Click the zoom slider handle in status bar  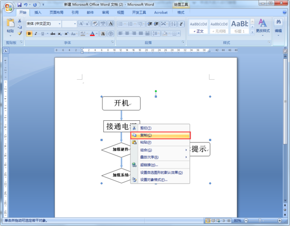260,220
